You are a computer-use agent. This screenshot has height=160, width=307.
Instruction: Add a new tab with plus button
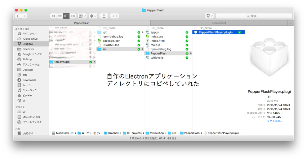[x=291, y=23]
